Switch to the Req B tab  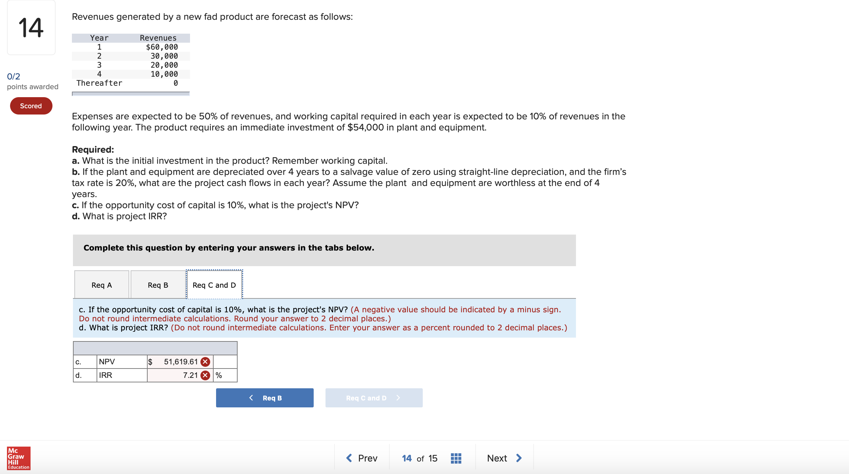pyautogui.click(x=158, y=285)
